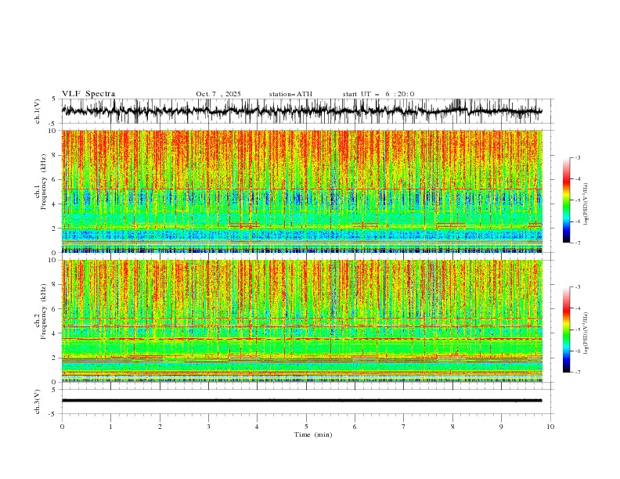Screen dimensions: 620x479
Task: Click time axis tick label "5"
Action: (306, 427)
